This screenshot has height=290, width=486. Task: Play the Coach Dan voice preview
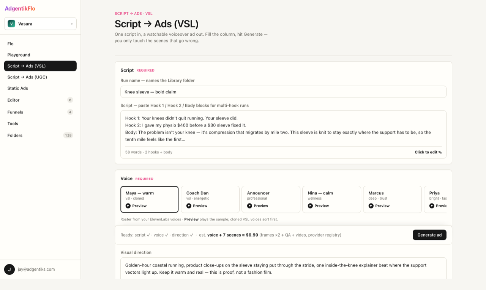tap(197, 206)
